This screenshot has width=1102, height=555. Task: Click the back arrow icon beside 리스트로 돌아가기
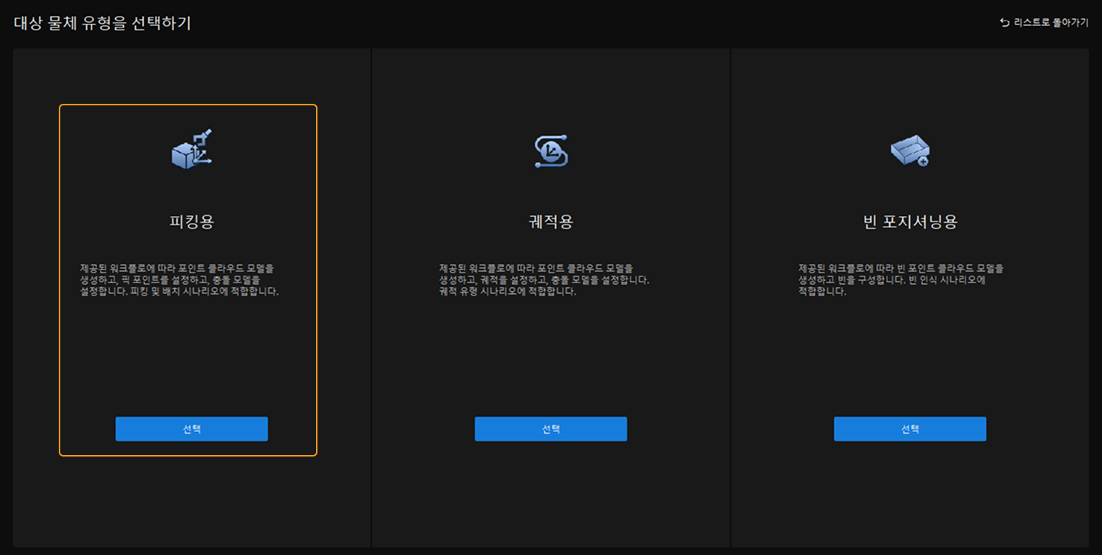tap(1004, 23)
